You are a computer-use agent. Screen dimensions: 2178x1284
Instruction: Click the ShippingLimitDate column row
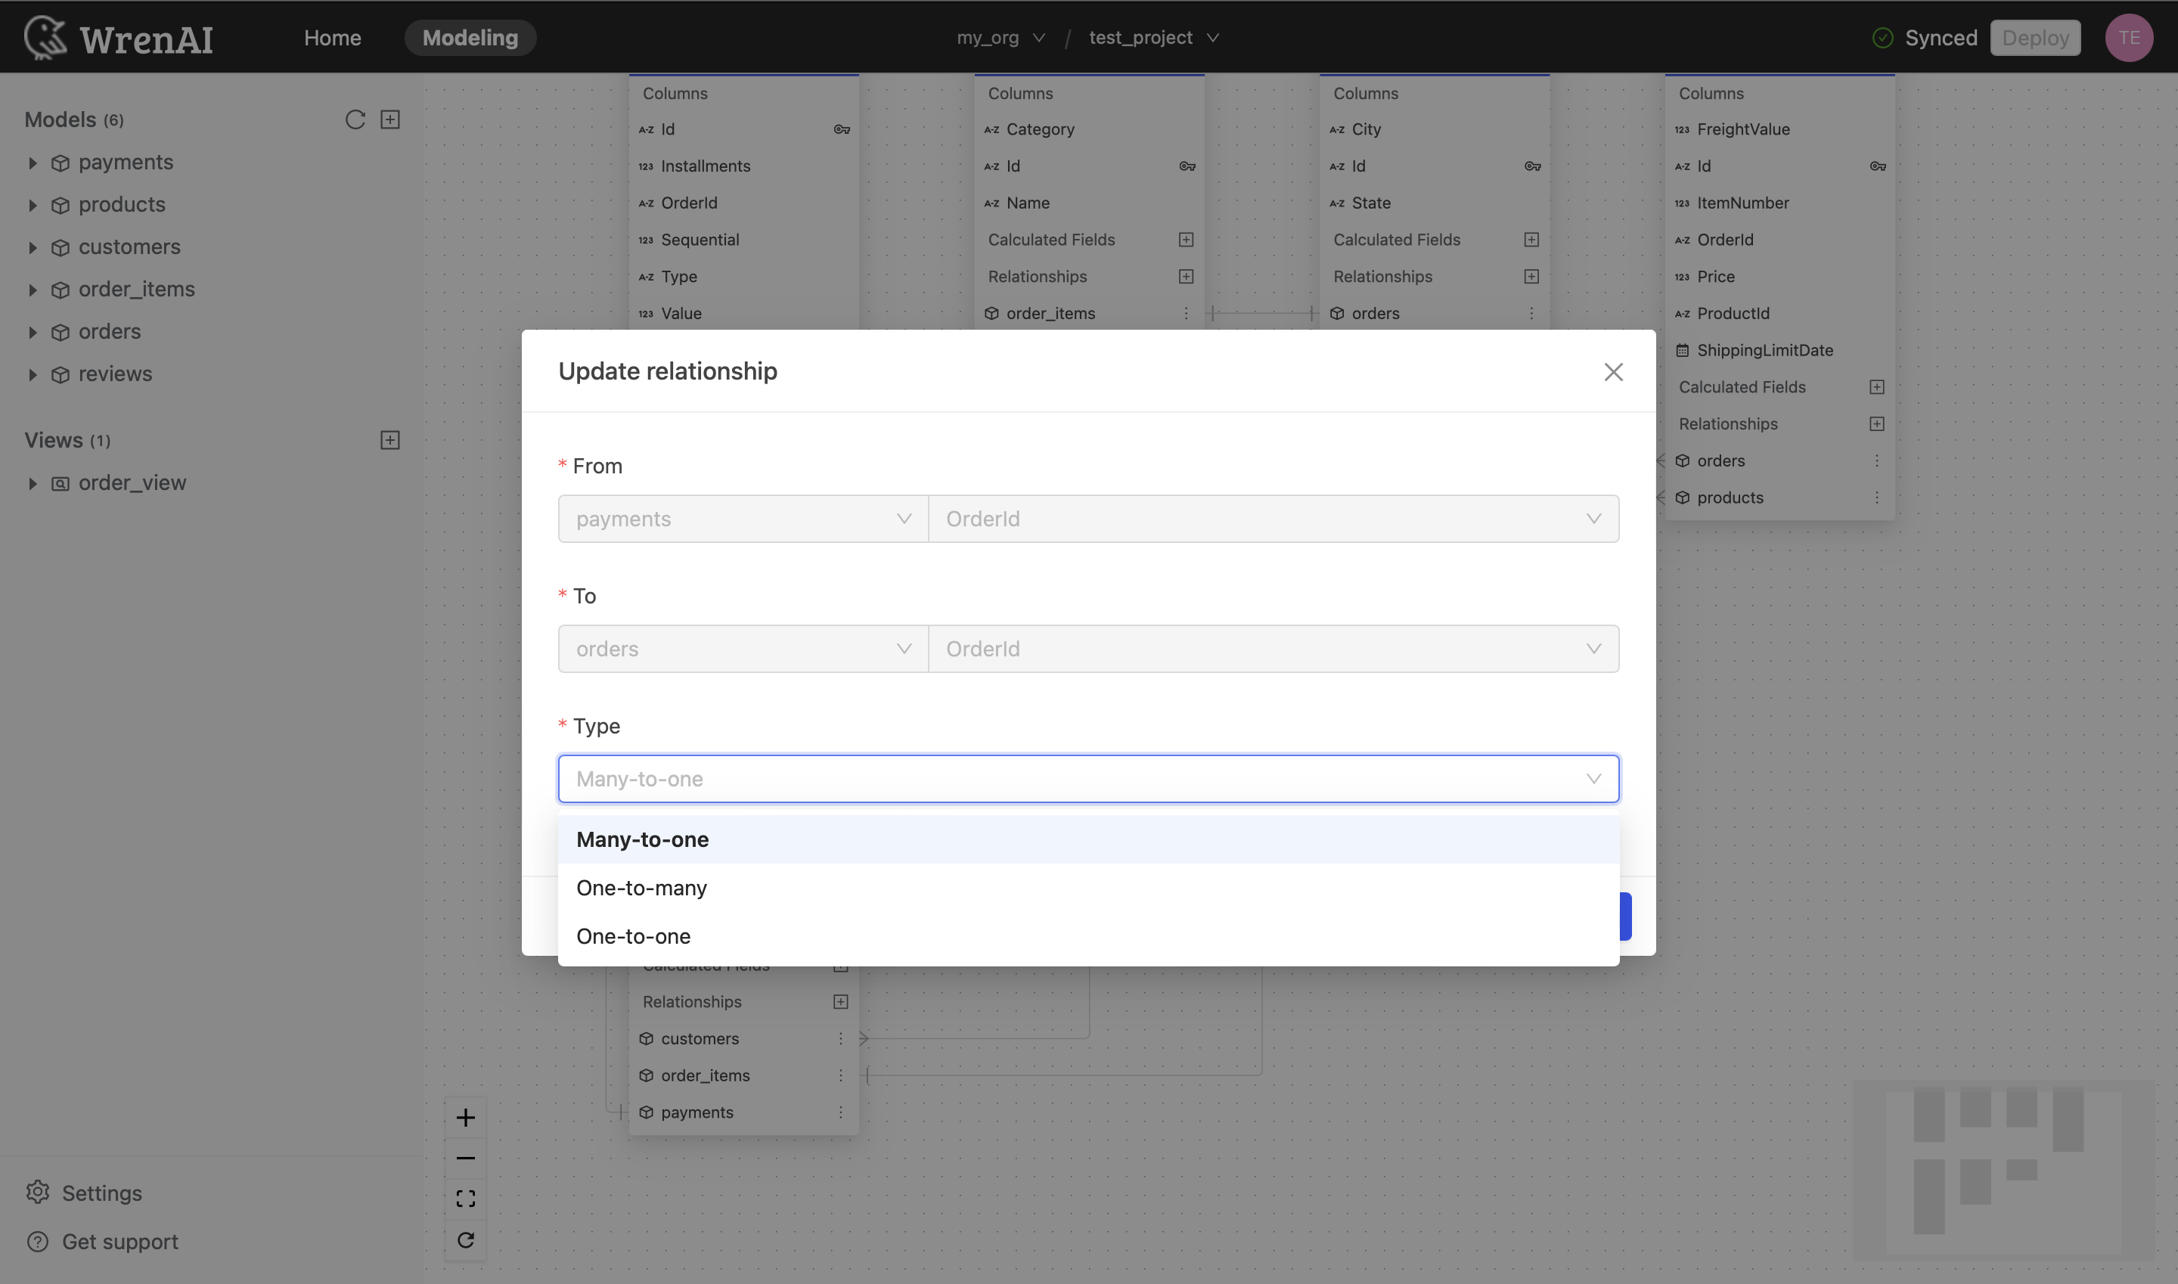[1780, 350]
